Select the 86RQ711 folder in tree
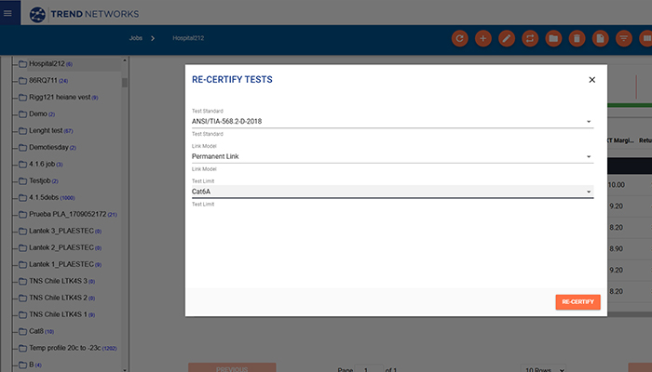This screenshot has width=652, height=372. coord(56,81)
